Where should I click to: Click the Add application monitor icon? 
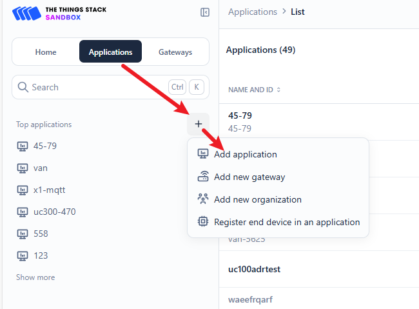203,154
